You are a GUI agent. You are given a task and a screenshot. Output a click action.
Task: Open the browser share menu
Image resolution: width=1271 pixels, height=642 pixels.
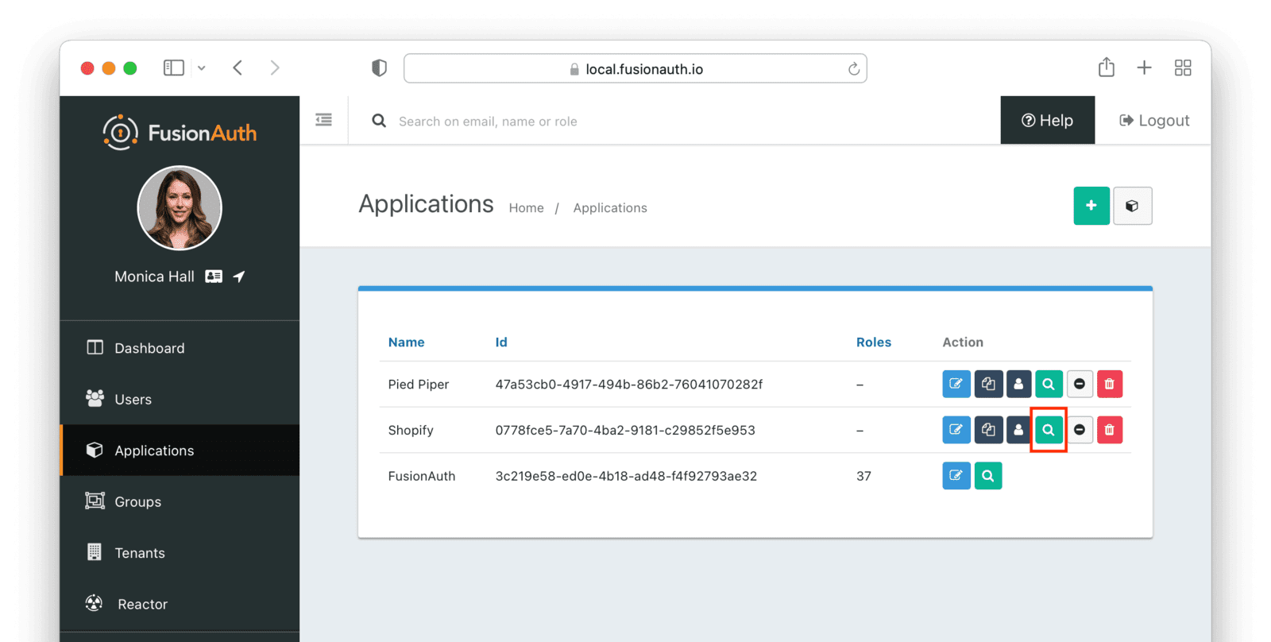(x=1107, y=67)
